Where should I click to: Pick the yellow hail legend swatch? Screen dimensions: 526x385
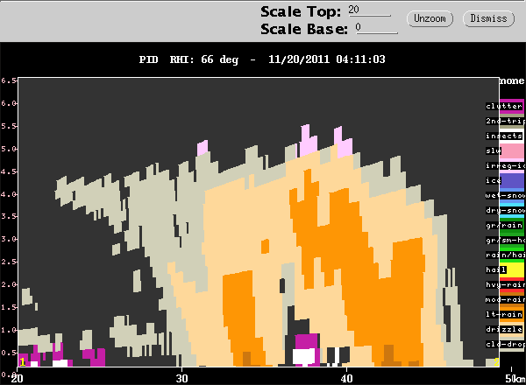[x=512, y=269]
